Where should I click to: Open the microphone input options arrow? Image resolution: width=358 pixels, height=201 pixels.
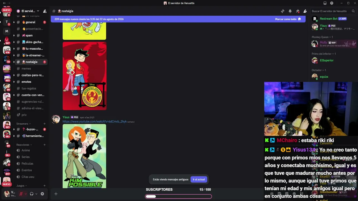pos(26,194)
